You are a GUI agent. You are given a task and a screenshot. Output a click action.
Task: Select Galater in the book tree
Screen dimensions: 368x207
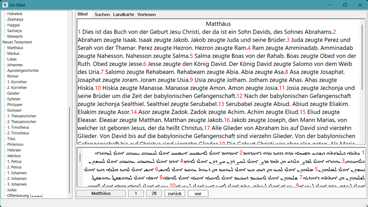click(x=13, y=93)
